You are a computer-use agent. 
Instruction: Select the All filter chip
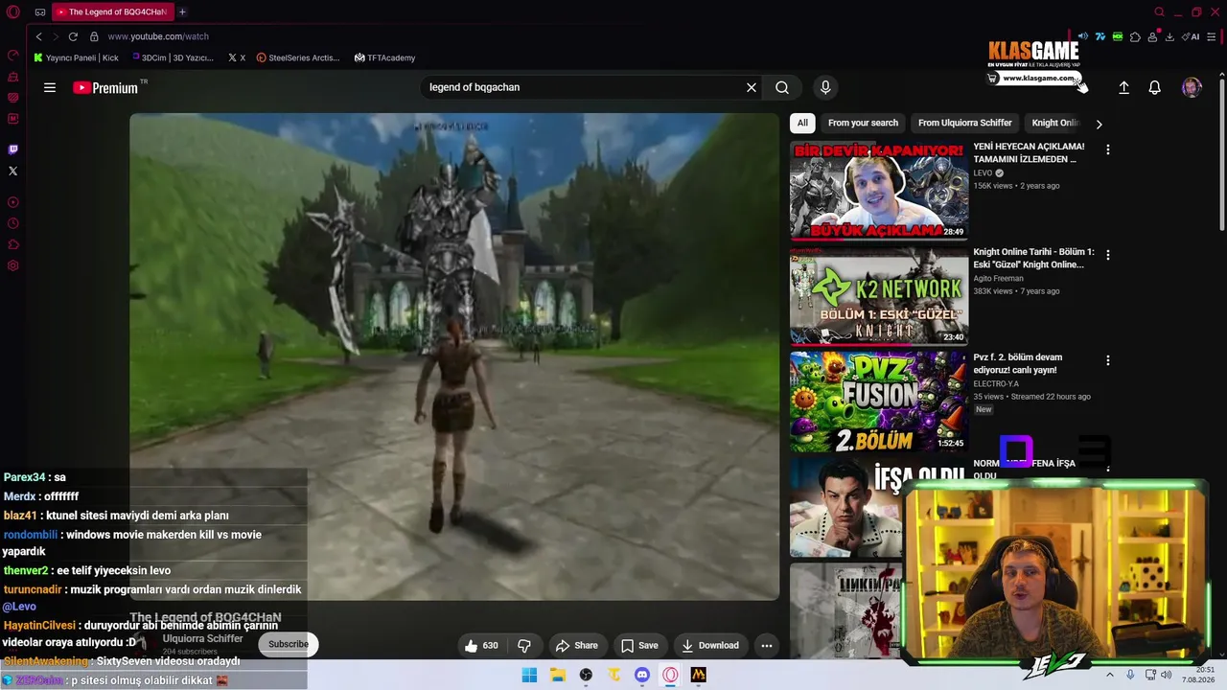click(802, 123)
